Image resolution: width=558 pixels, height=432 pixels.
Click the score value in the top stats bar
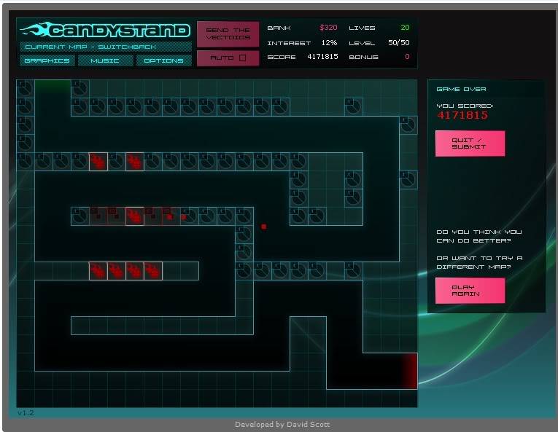click(x=323, y=57)
